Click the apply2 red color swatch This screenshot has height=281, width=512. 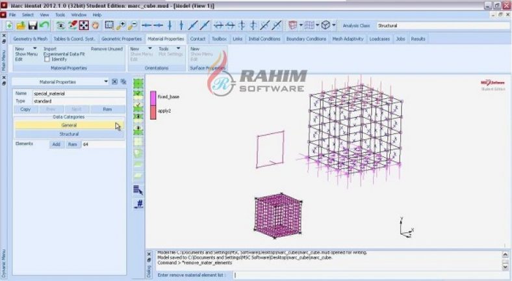pos(153,112)
